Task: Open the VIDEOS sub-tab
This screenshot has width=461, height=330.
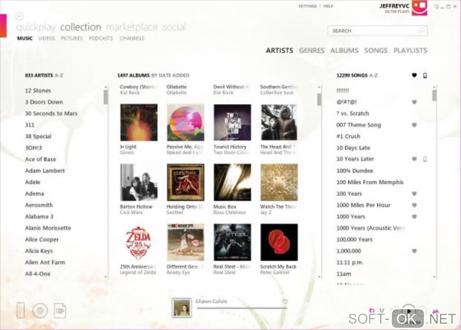Action: tap(47, 38)
